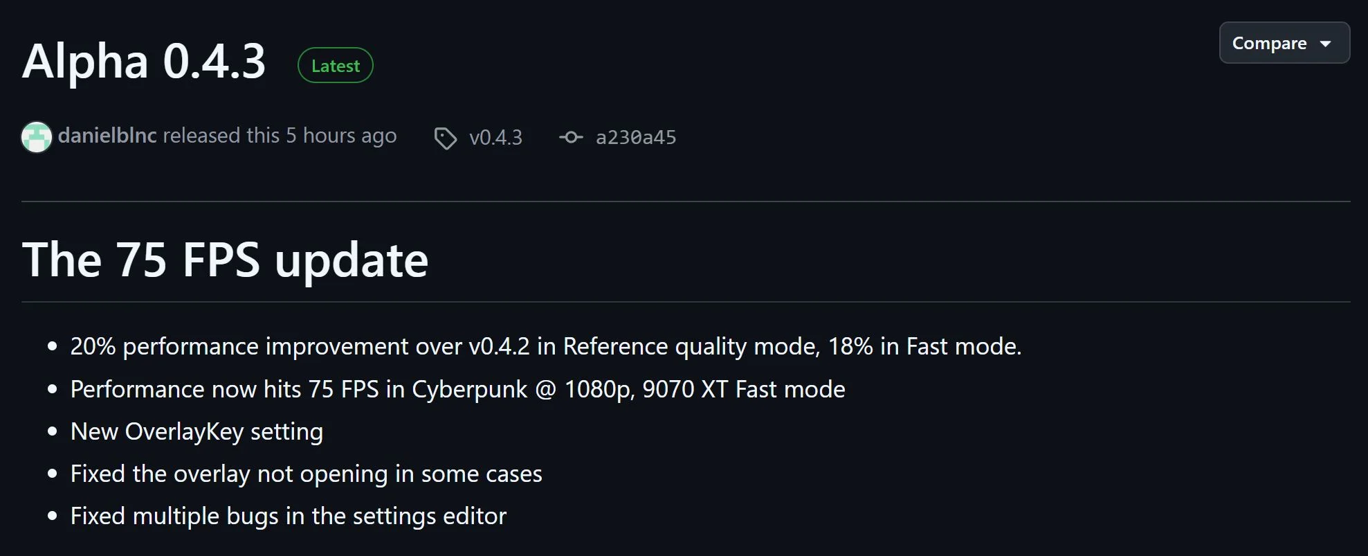Viewport: 1368px width, 556px height.
Task: Click the Compare dropdown arrow
Action: point(1326,44)
